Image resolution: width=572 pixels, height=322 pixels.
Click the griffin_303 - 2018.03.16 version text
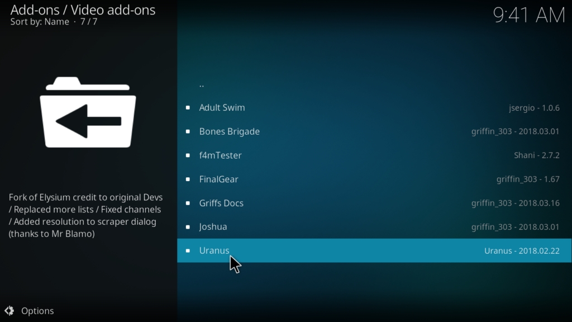[516, 203]
